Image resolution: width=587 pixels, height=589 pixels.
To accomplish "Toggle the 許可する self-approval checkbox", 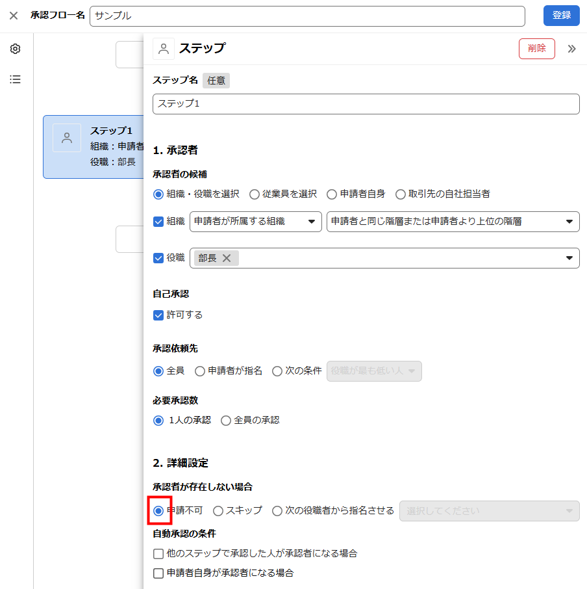I will [158, 315].
